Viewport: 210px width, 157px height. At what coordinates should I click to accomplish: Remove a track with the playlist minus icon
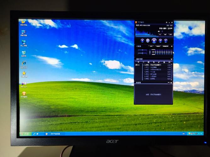coord(143,62)
